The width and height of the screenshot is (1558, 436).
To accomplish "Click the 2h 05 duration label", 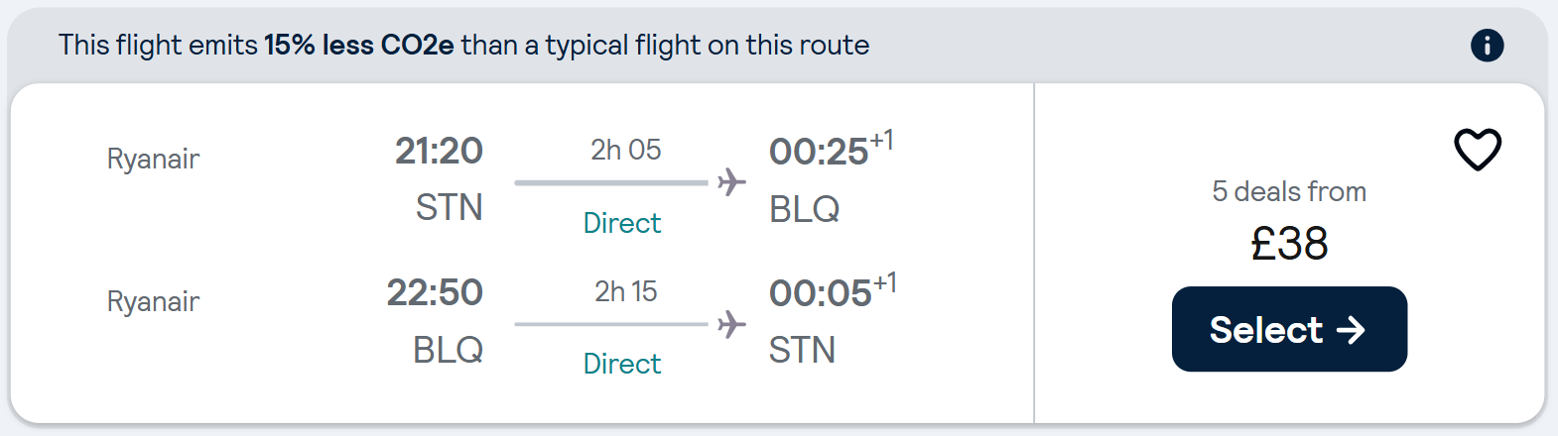I will point(625,150).
